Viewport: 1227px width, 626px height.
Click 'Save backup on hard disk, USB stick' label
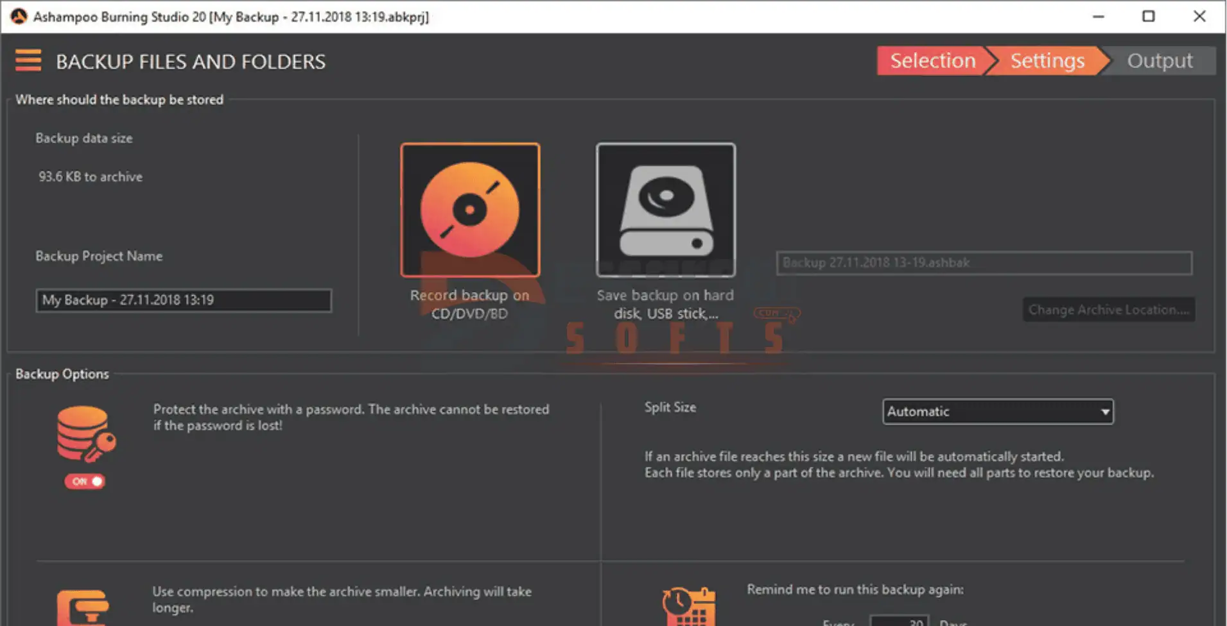point(665,304)
